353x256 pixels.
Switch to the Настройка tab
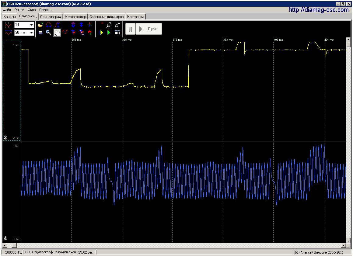tap(135, 17)
